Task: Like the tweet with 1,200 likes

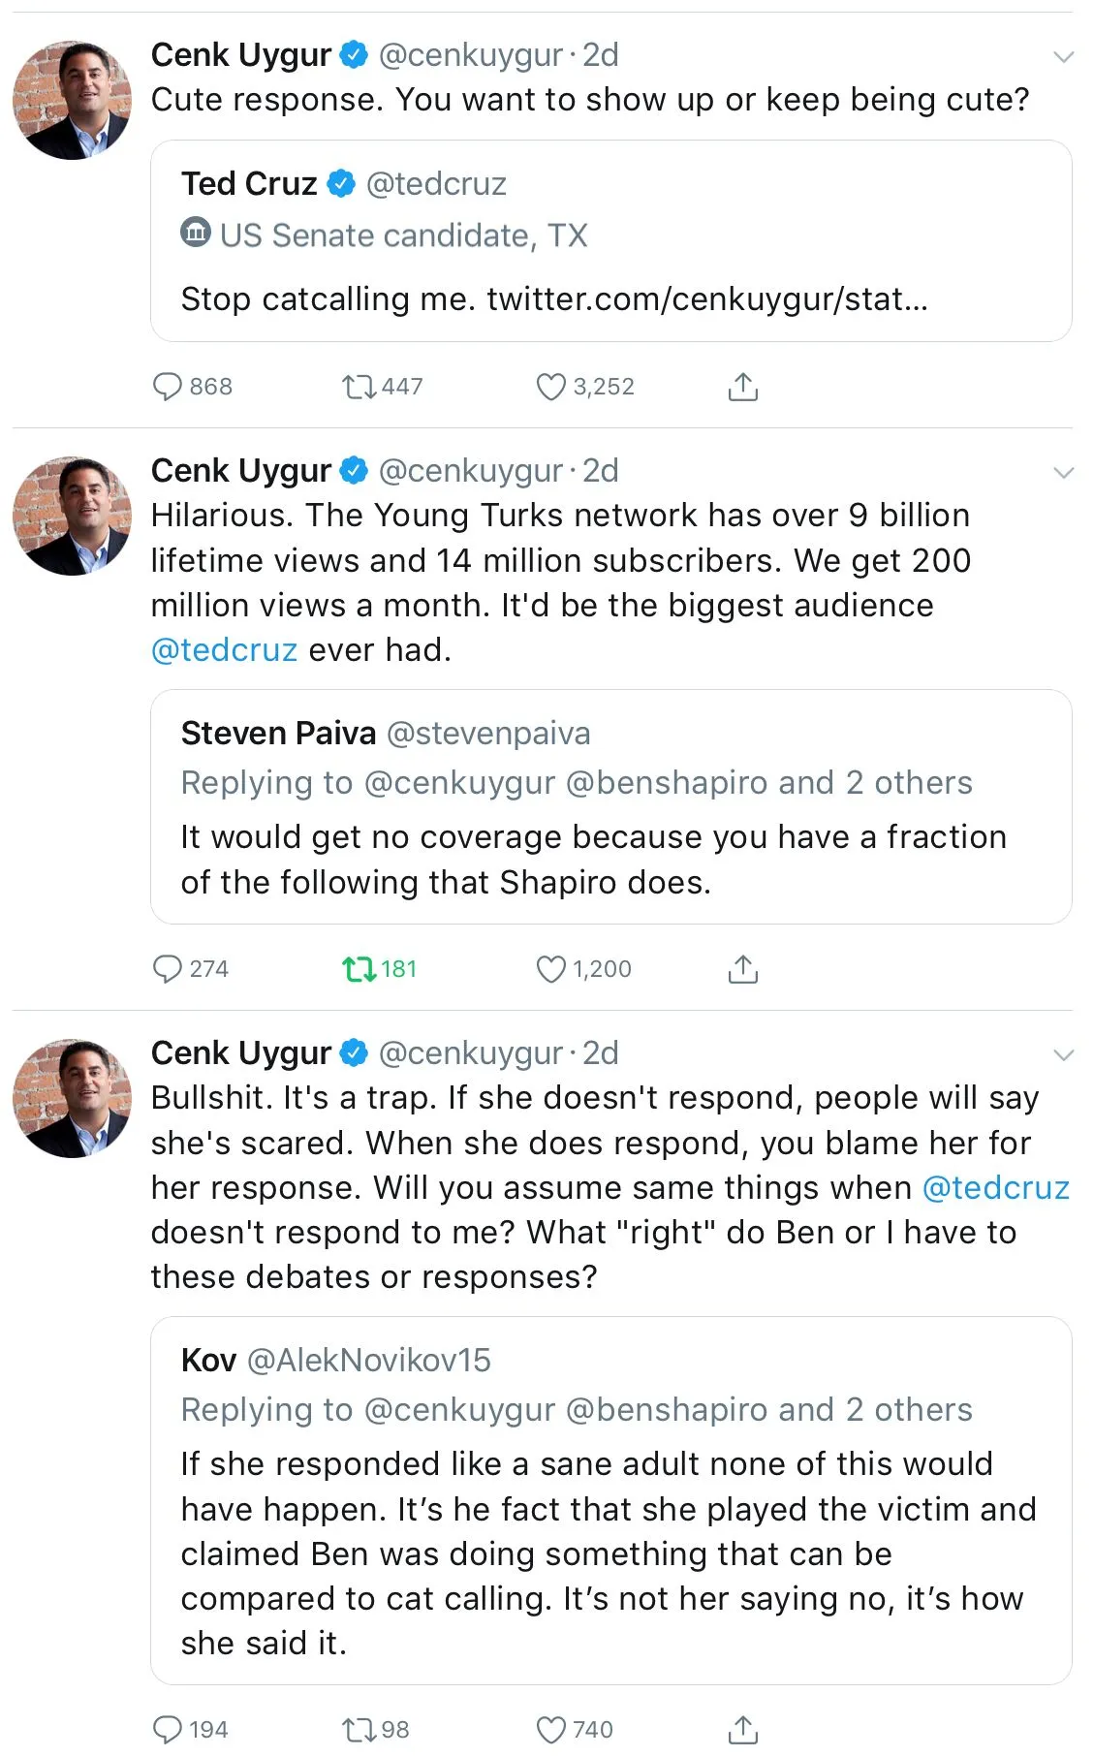Action: [x=550, y=968]
